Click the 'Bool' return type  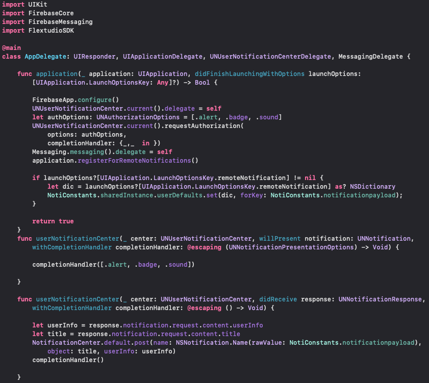click(202, 83)
